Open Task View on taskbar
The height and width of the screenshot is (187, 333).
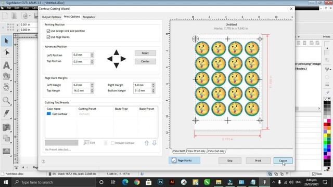point(113,182)
